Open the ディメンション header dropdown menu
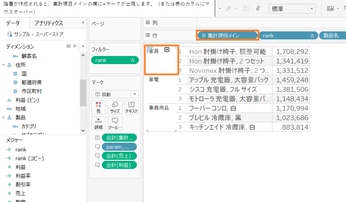The height and width of the screenshot is (202, 346). pyautogui.click(x=83, y=46)
